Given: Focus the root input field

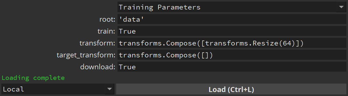Looking at the screenshot, I should (x=232, y=19).
